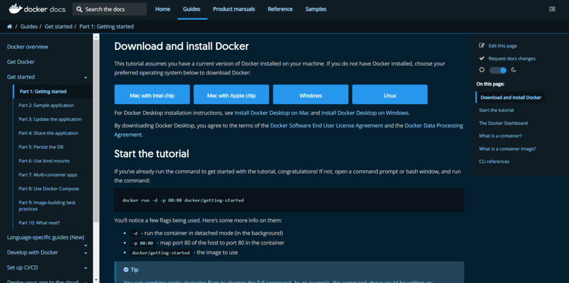Click the sun light-mode icon
569x283 pixels.
(x=482, y=70)
